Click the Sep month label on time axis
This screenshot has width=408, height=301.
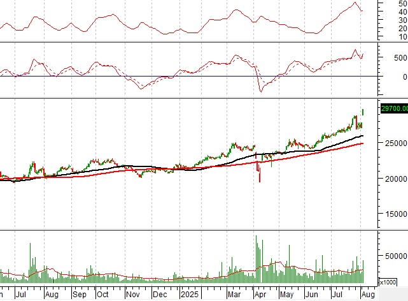click(x=79, y=295)
